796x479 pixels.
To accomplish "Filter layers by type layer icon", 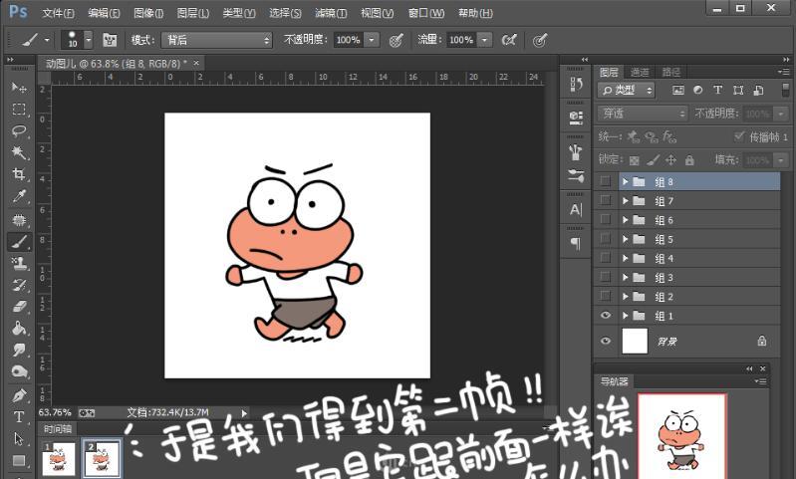I will pos(718,90).
